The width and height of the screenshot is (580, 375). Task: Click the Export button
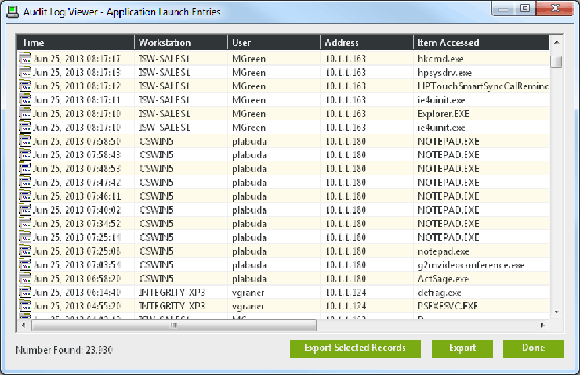[x=462, y=349]
